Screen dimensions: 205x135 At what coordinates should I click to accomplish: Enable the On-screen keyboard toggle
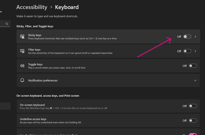coord(193,106)
